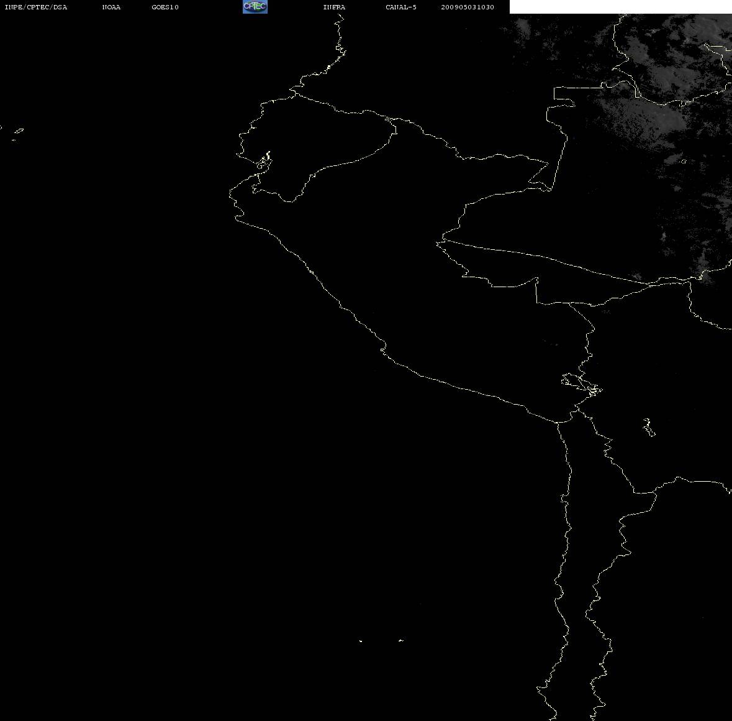Click the 200905031030 timestamp
This screenshot has height=721, width=732.
[x=468, y=7]
